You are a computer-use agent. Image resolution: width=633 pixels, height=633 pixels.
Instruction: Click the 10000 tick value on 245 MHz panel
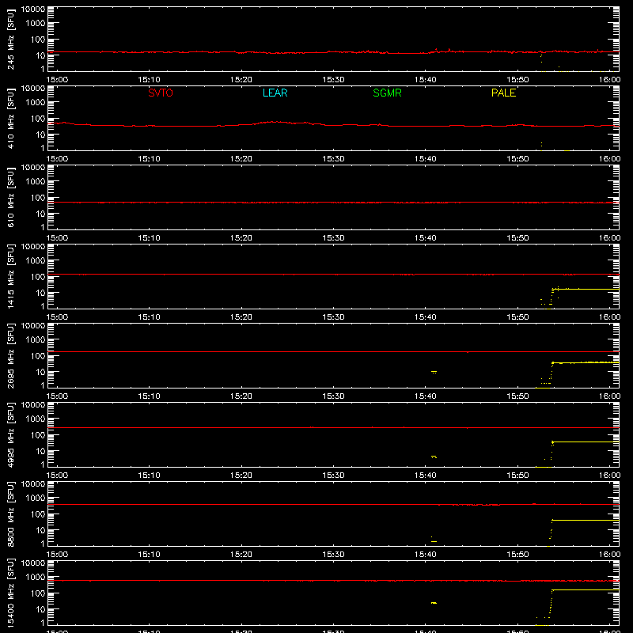[x=33, y=9]
